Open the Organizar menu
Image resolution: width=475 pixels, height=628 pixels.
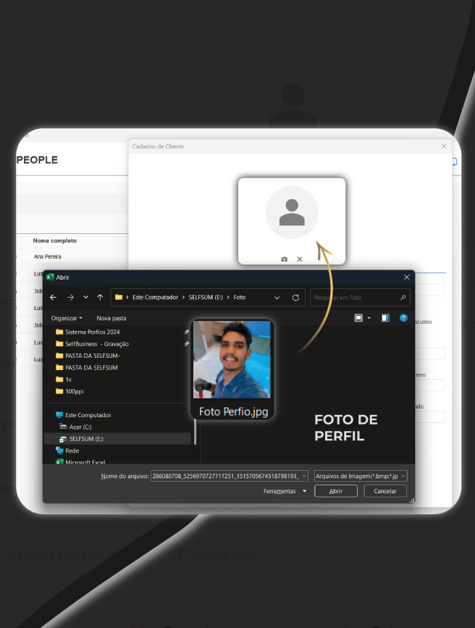[x=67, y=318]
